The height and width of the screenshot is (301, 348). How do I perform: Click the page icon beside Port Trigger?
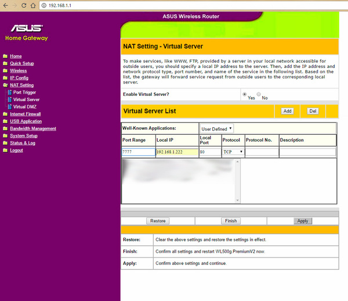click(x=9, y=92)
